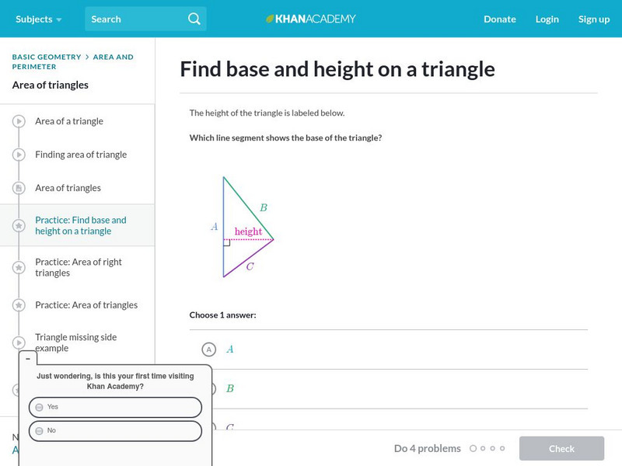Click the article icon beside Area of triangles

19,188
